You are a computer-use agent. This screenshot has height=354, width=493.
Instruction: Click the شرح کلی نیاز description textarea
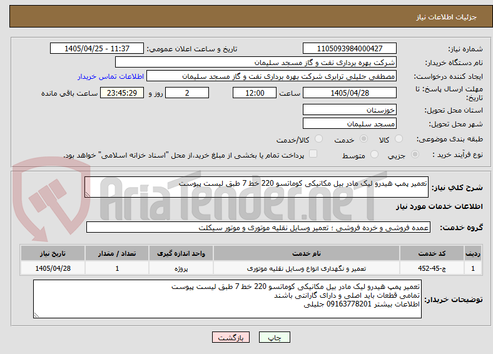pyautogui.click(x=257, y=187)
